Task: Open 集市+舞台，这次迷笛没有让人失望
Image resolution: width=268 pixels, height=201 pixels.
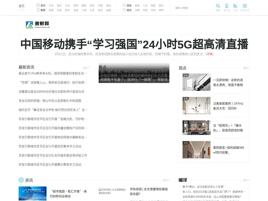Action: tap(203, 186)
